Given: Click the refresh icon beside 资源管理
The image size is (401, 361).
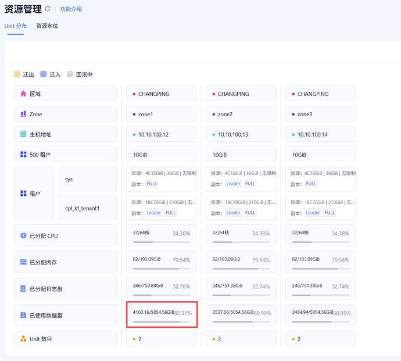Looking at the screenshot, I should click(48, 9).
